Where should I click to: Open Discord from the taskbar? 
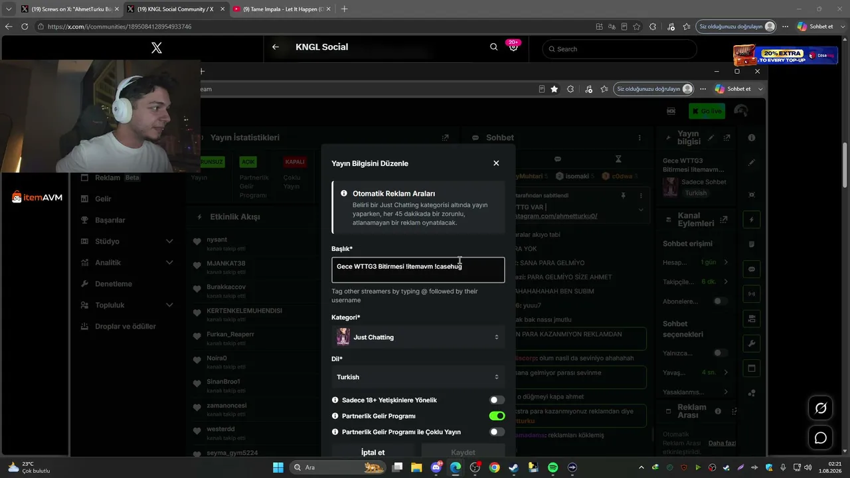tap(436, 467)
